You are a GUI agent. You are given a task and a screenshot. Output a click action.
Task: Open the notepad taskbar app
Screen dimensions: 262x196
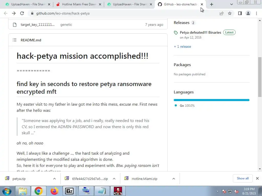102,191
